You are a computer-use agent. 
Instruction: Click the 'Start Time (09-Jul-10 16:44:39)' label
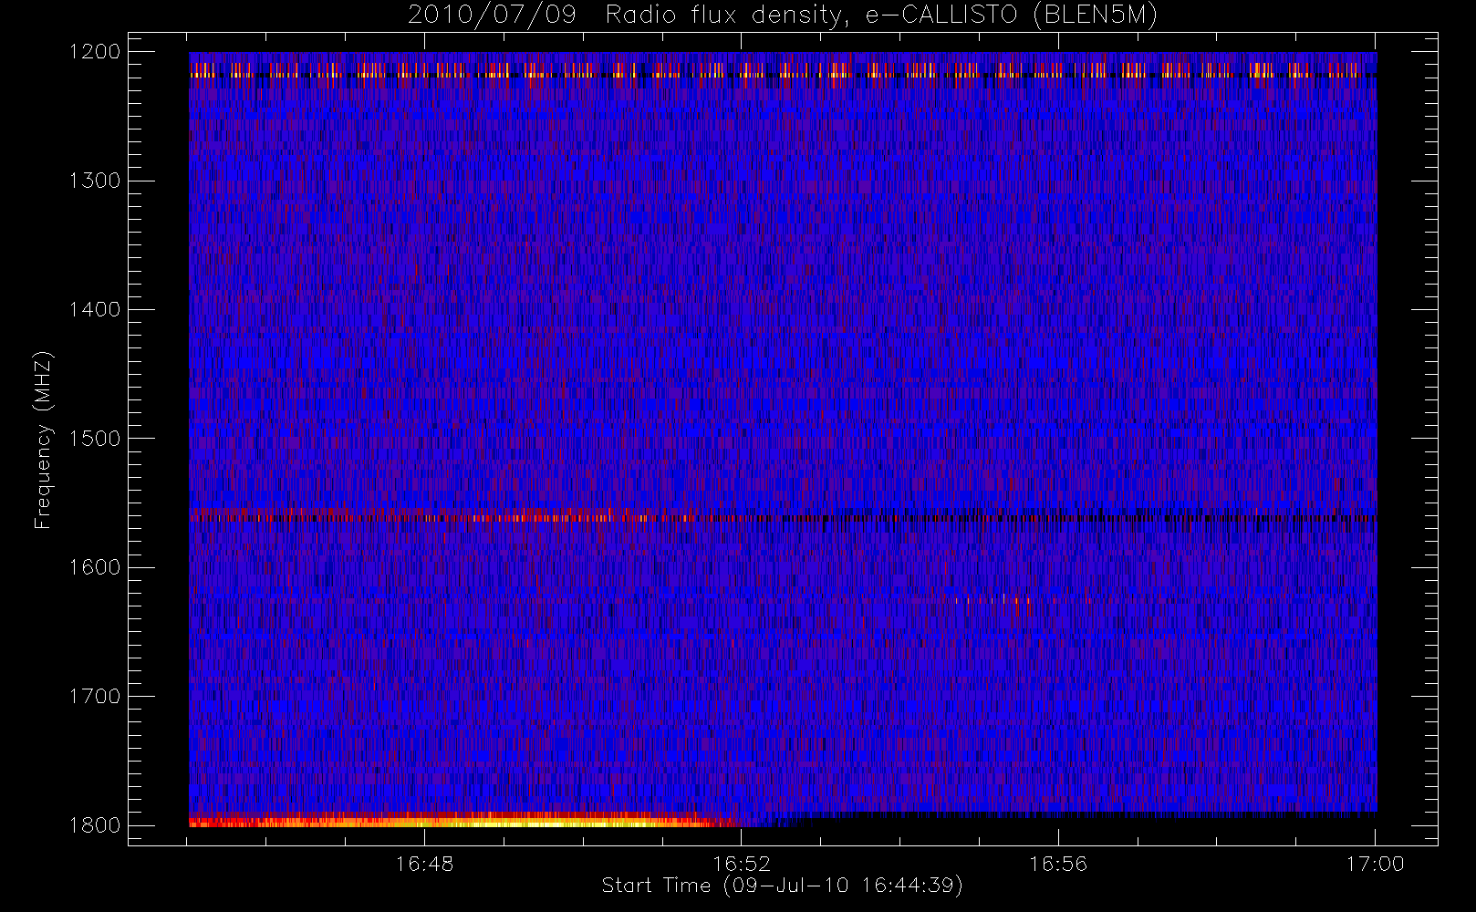pyautogui.click(x=782, y=886)
